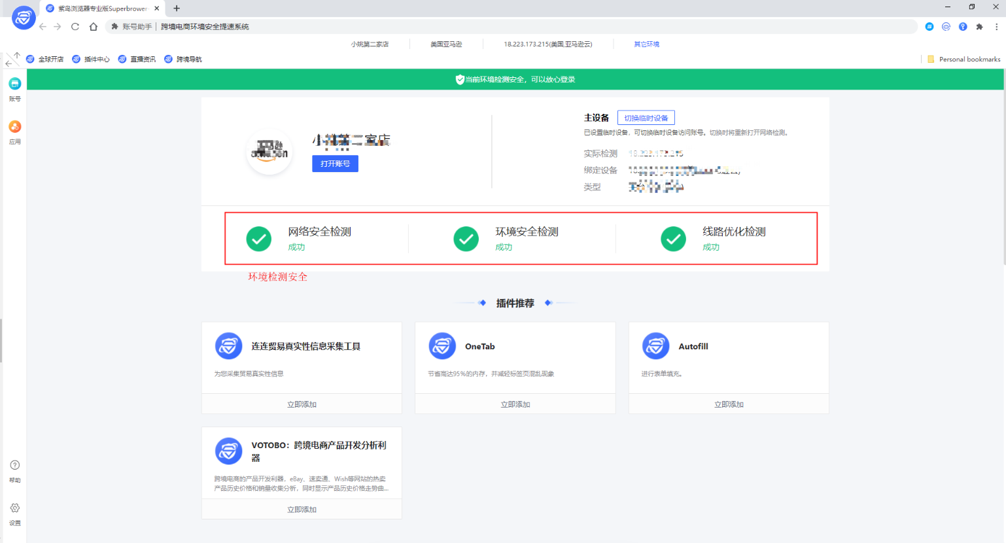Open the 账号 panel in the sidebar
This screenshot has height=543, width=1006.
tap(14, 88)
